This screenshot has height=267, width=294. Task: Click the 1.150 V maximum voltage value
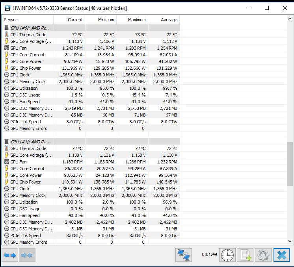click(138, 155)
